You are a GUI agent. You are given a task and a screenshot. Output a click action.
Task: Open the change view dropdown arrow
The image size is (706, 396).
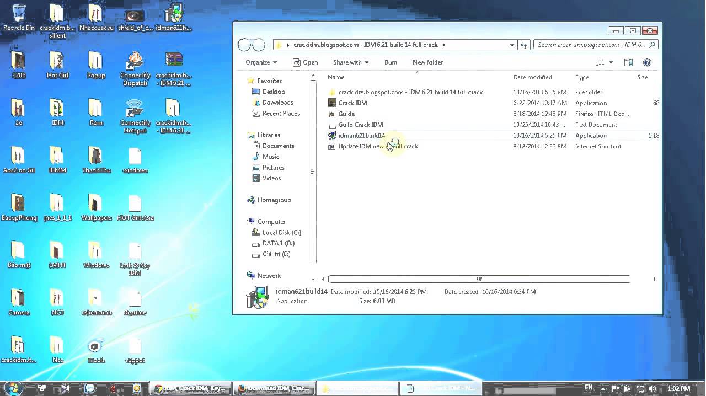click(611, 62)
